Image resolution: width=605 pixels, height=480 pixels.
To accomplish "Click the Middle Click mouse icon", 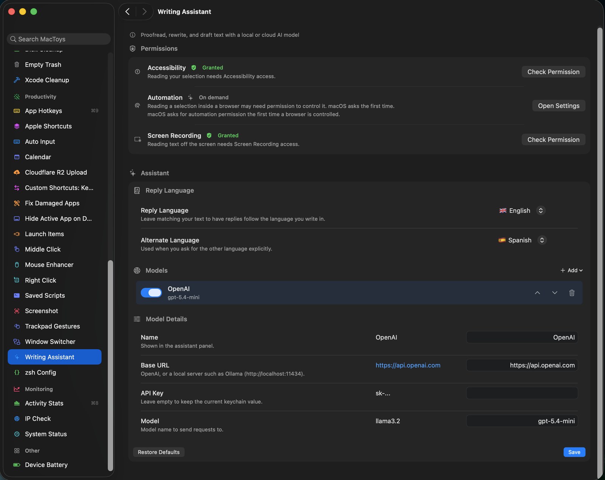I will tap(17, 249).
